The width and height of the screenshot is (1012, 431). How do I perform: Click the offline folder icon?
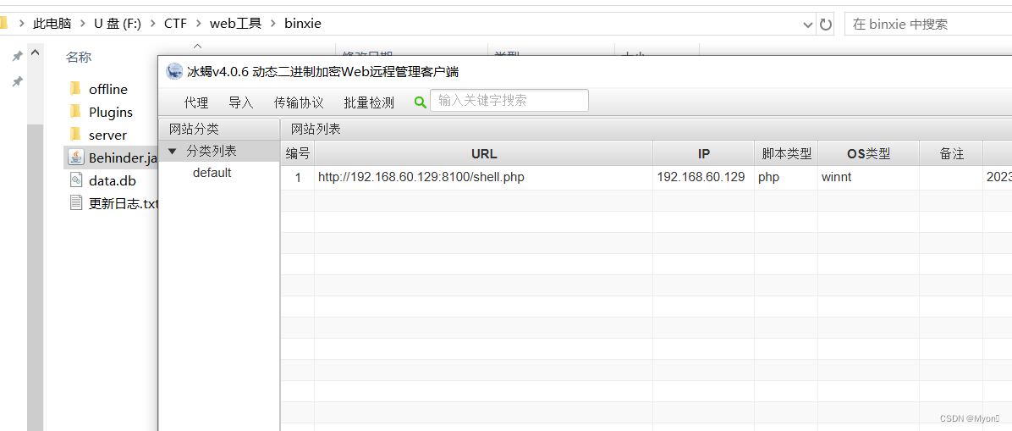(x=75, y=89)
